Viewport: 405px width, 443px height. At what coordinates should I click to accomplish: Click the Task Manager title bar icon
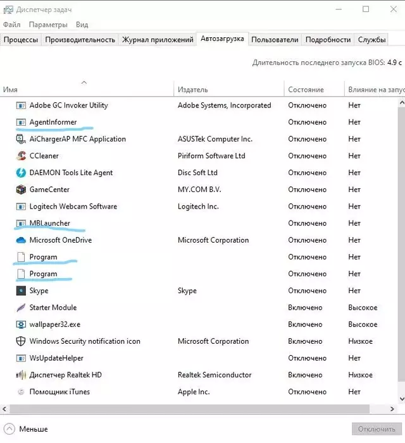(x=8, y=10)
